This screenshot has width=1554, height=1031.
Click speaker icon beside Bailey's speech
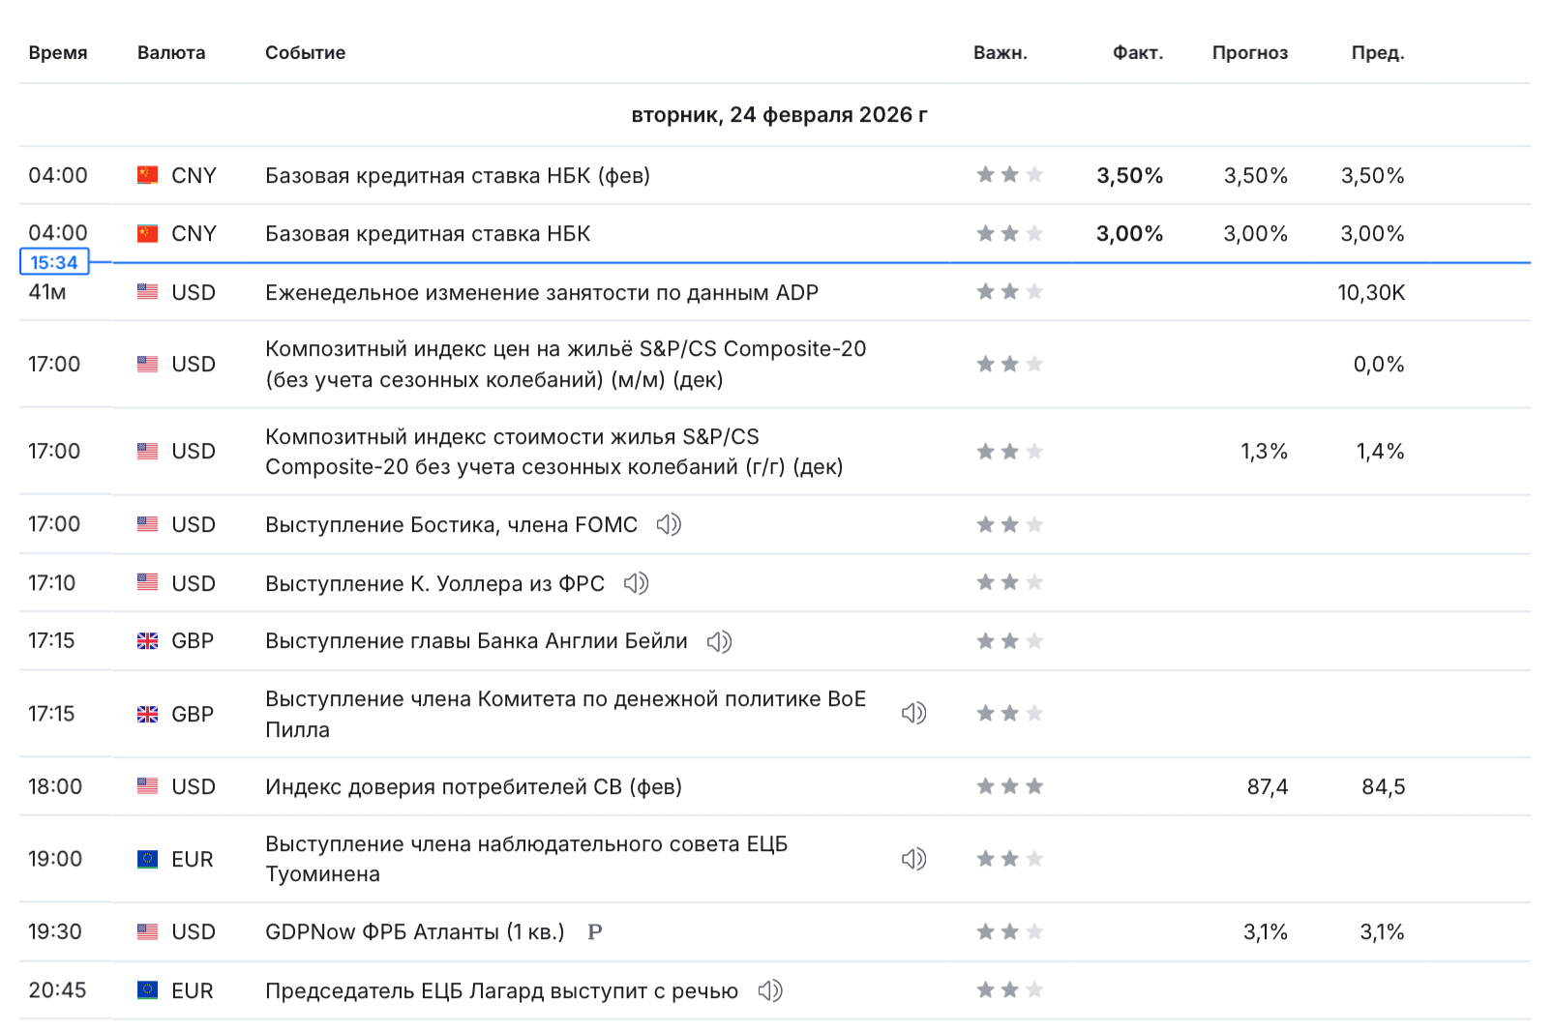719,641
